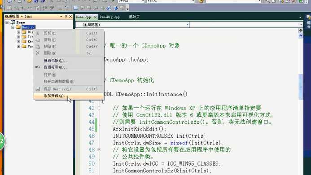Viewport: 311px width, 175px height.
Task: Click the resource symbols ID icon
Action: pyautogui.click(x=38, y=67)
